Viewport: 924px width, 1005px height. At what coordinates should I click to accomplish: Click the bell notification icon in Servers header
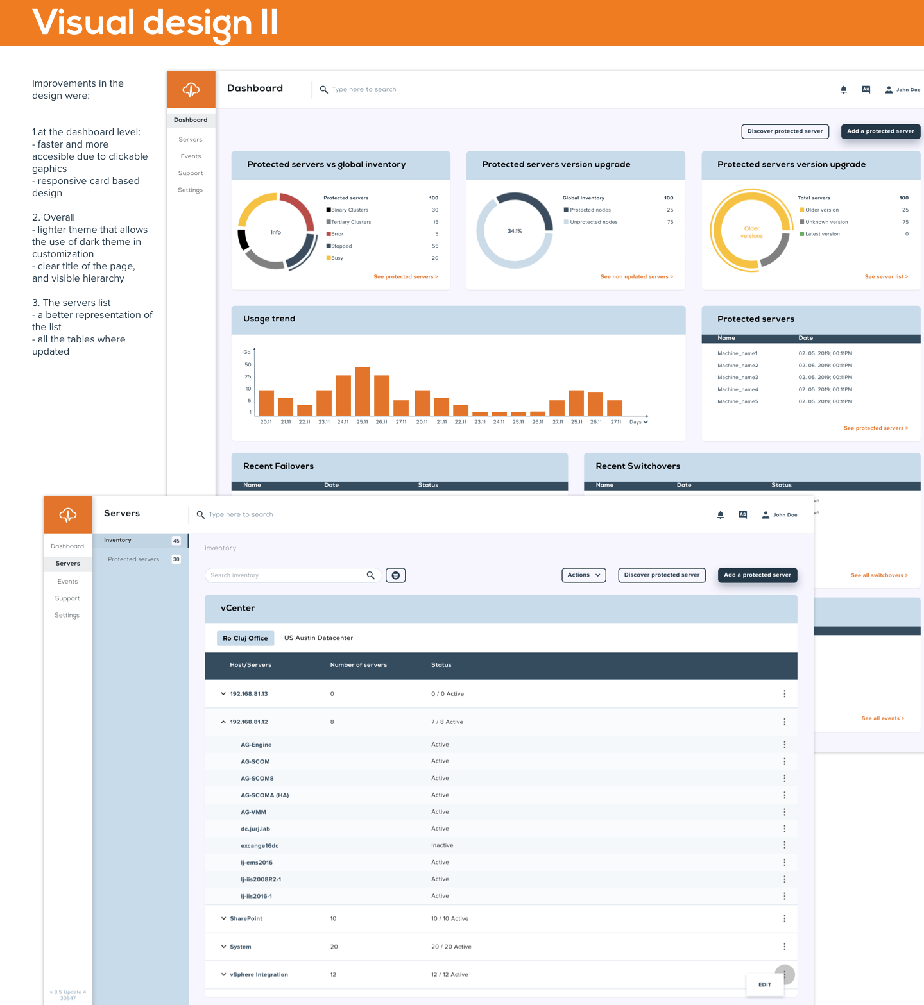click(x=720, y=515)
